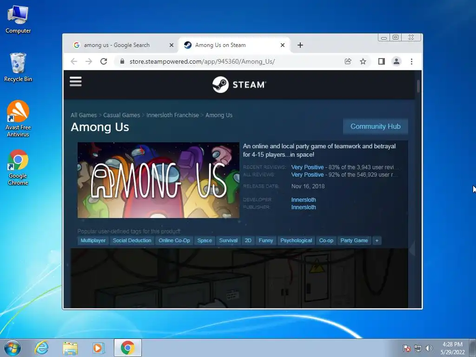Viewport: 476px width, 357px height.
Task: Click Among Us breadcrumb link
Action: pyautogui.click(x=219, y=115)
